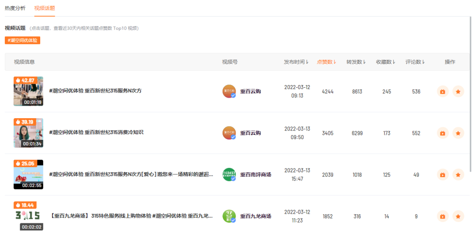Sort by 发布时间 column
This screenshot has width=472, height=236.
pos(296,62)
